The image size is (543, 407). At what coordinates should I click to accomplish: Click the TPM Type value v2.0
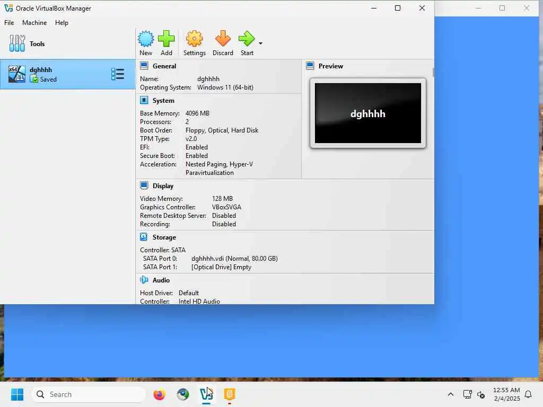pos(191,139)
